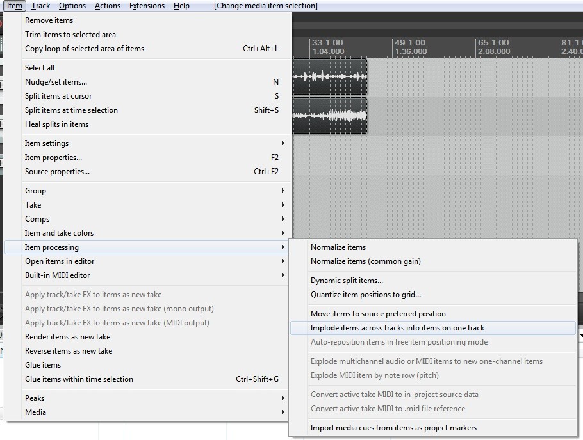Select Glue items within time selection

147,379
